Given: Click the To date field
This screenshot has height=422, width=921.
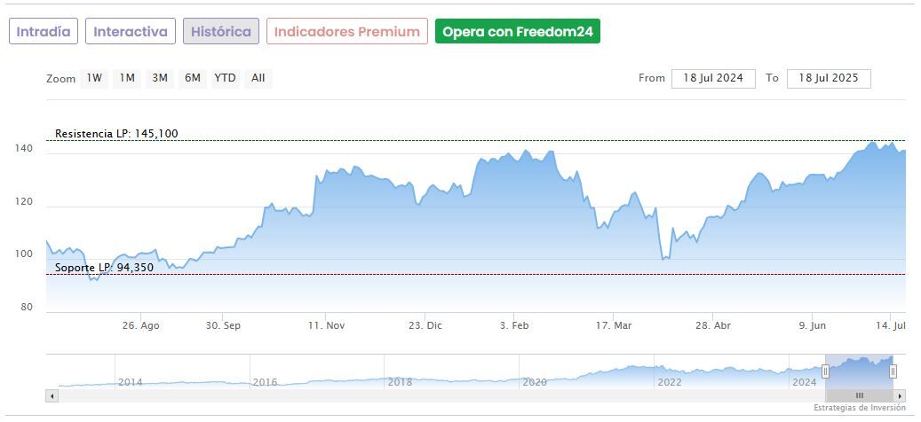Looking at the screenshot, I should 829,78.
